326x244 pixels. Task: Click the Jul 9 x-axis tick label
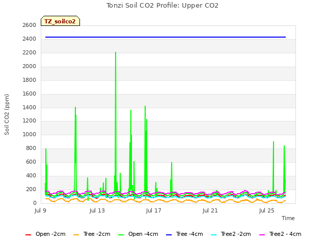click(40, 210)
